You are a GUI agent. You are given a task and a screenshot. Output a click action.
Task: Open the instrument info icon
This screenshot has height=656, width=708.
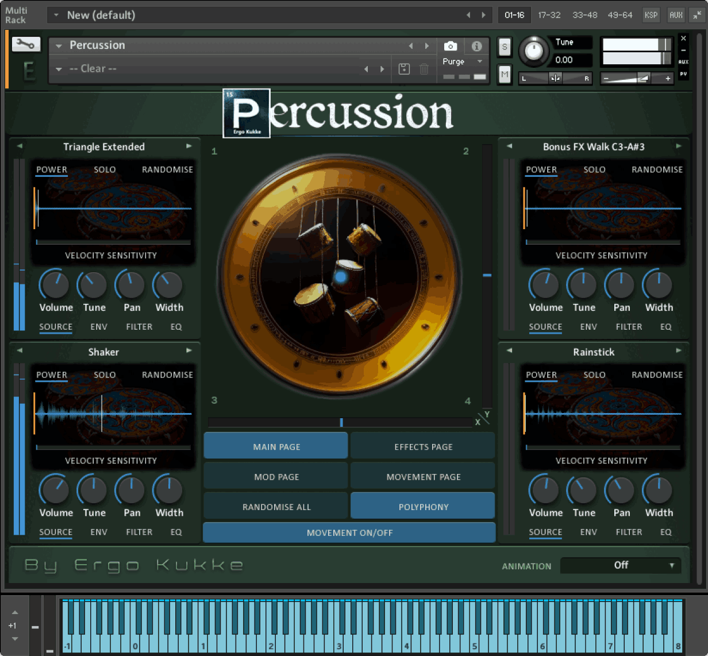tap(476, 46)
